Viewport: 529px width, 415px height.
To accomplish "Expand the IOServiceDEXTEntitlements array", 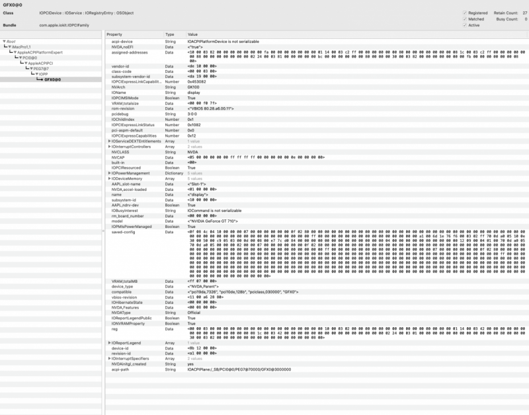I will [108, 141].
